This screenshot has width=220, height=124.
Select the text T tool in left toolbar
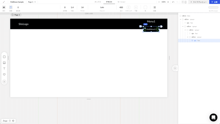(4, 68)
